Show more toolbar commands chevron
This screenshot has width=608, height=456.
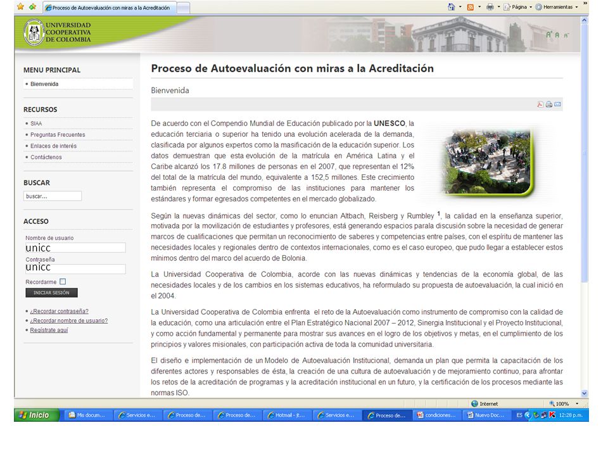[x=585, y=3]
